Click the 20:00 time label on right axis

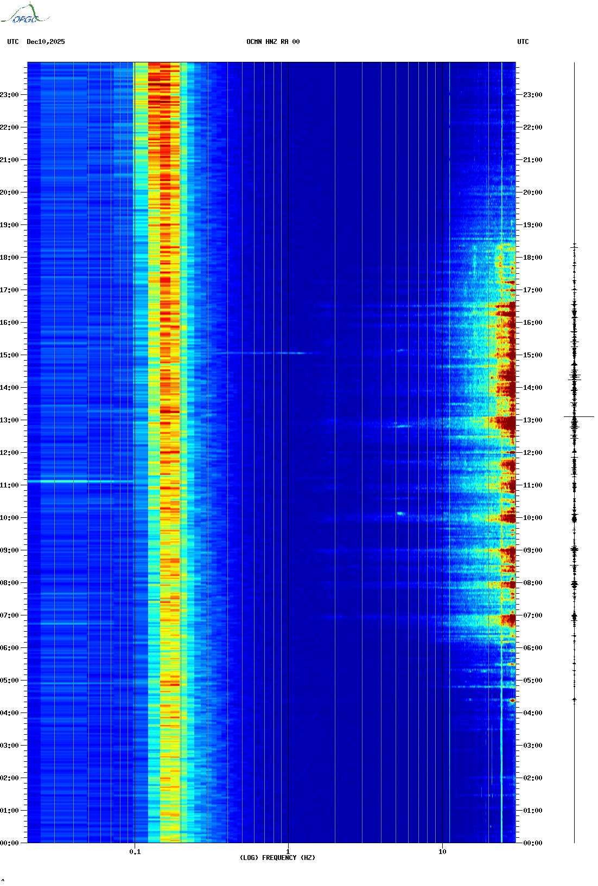click(532, 192)
